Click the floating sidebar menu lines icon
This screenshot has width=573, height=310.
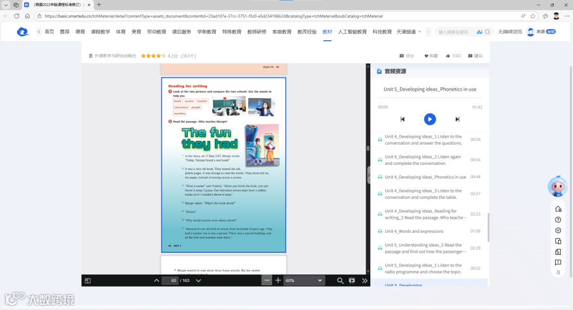point(558,272)
